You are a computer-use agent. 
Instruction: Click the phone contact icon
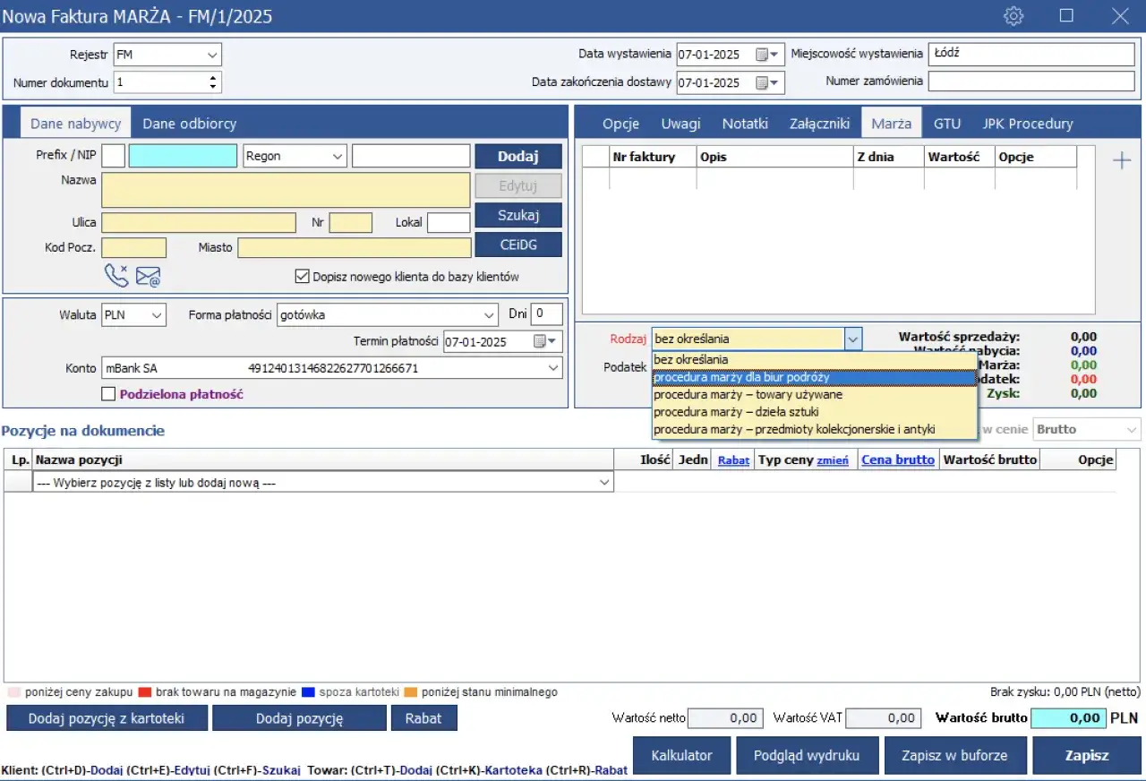click(x=116, y=276)
